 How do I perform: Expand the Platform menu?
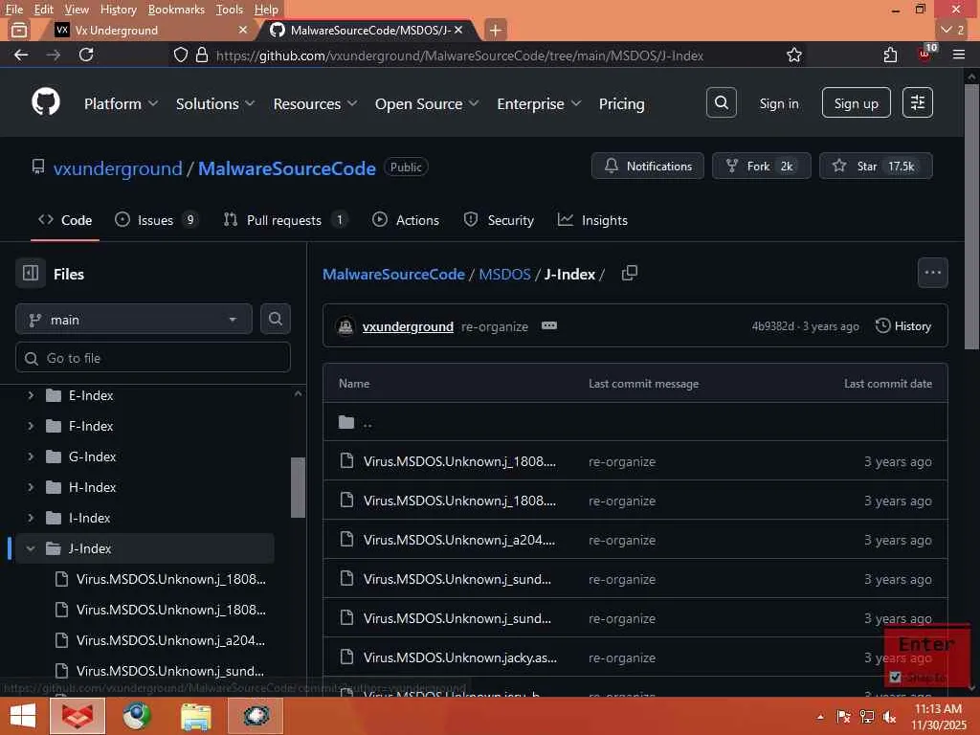[x=122, y=103]
